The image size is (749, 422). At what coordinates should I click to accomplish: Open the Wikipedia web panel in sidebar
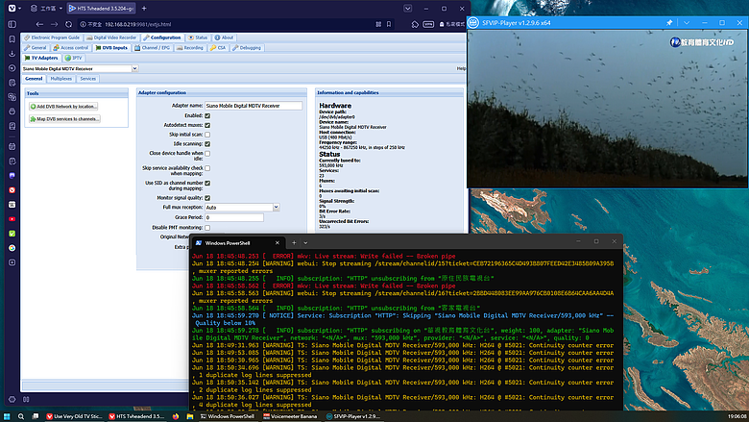pos(12,205)
